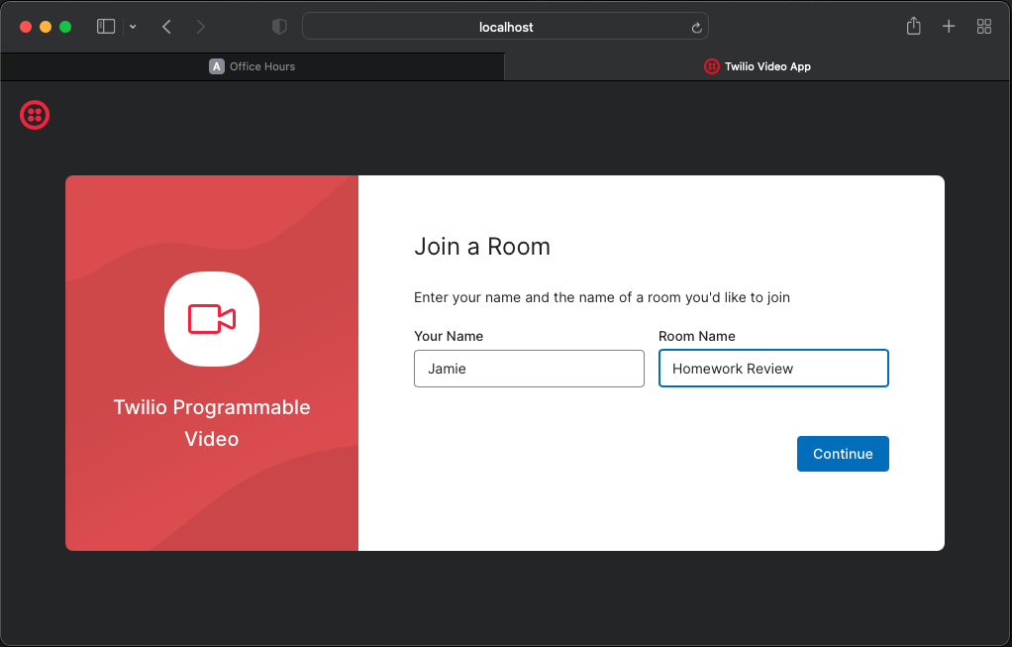
Task: Reload the page with the refresh icon
Action: [x=696, y=27]
